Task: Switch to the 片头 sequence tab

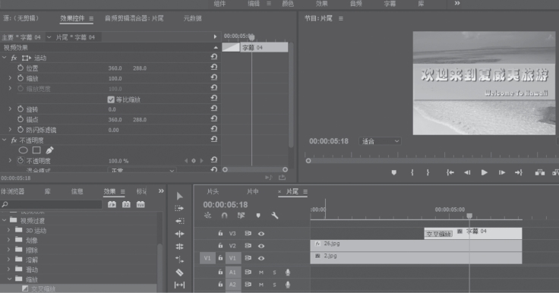Action: [213, 192]
